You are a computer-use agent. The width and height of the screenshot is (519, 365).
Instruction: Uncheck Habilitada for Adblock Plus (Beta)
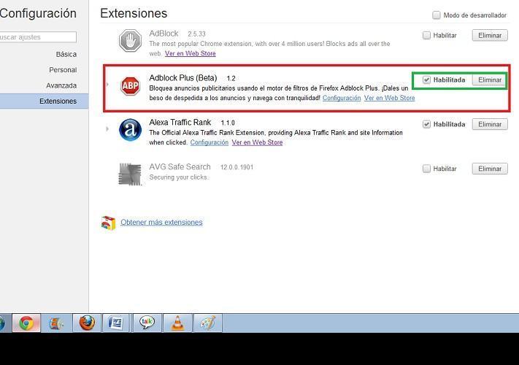click(427, 80)
